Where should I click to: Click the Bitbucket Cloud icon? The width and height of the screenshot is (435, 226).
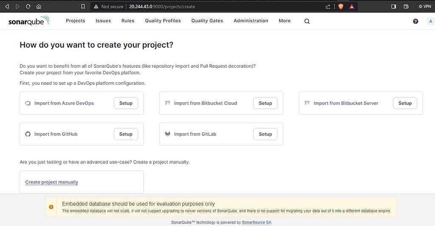coord(167,103)
